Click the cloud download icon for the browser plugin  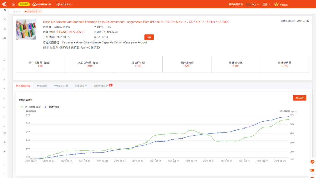34,4
